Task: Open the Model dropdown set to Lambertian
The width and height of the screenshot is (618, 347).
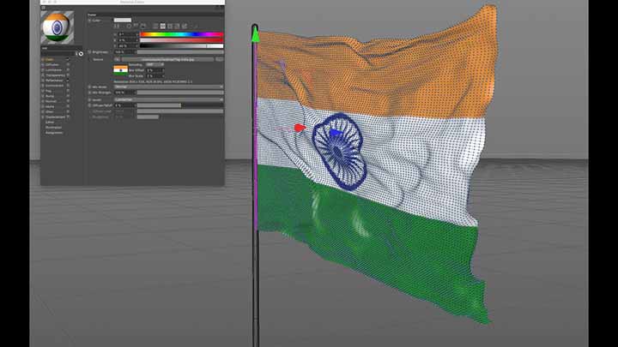Action: [x=168, y=99]
